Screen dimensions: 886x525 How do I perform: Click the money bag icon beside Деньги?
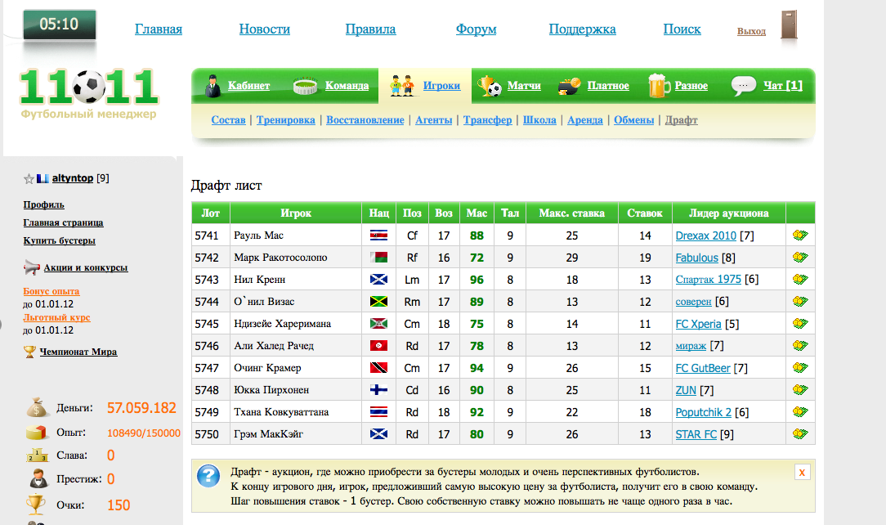coord(38,407)
